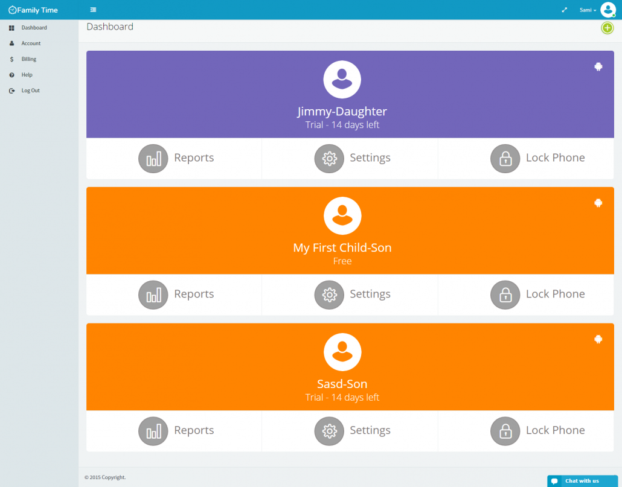Toggle the sidebar hamburger menu icon
This screenshot has width=622, height=487.
pyautogui.click(x=92, y=10)
